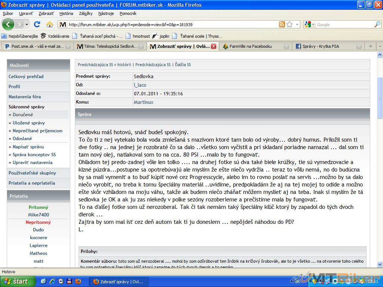Open Windows Media Player from quick launch
383x287 pixels.
(x=61, y=281)
